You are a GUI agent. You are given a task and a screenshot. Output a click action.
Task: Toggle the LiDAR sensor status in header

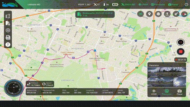(x=143, y=4)
